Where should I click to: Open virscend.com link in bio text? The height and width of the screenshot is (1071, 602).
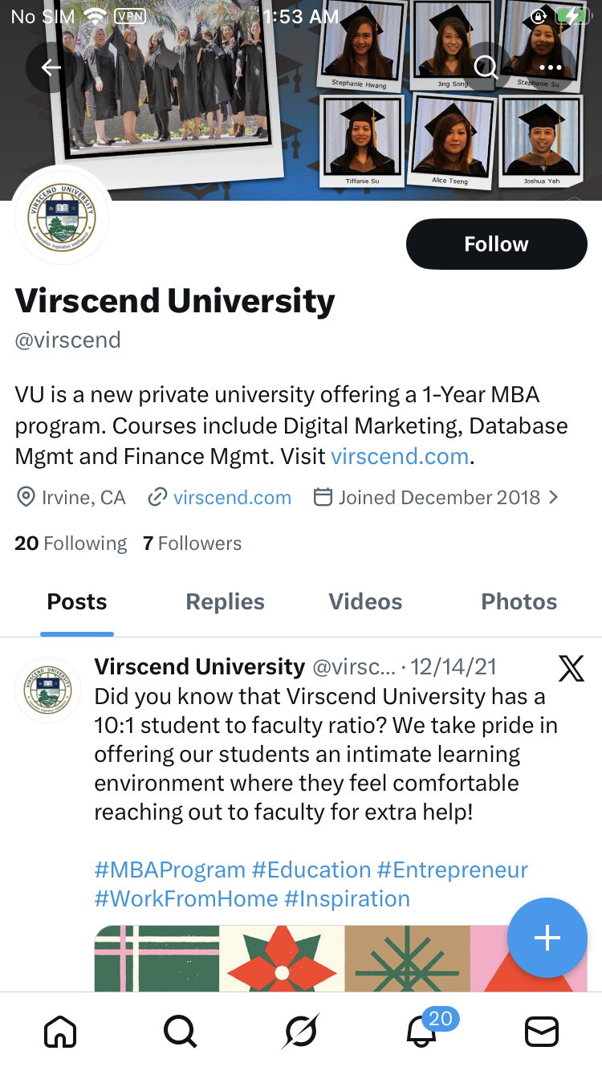[400, 457]
